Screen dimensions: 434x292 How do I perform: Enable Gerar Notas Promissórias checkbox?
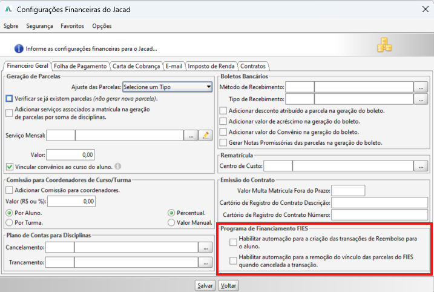point(223,143)
